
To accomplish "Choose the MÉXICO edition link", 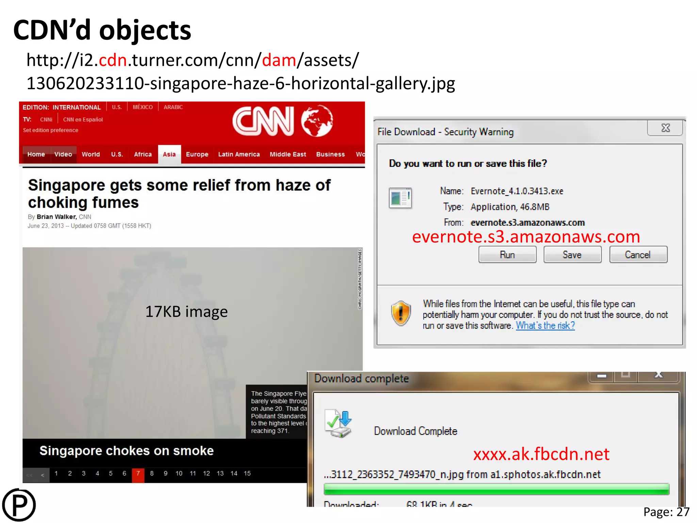I will tap(143, 107).
